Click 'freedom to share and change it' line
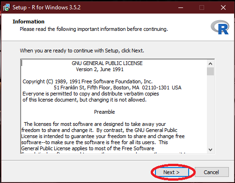 click(99, 130)
